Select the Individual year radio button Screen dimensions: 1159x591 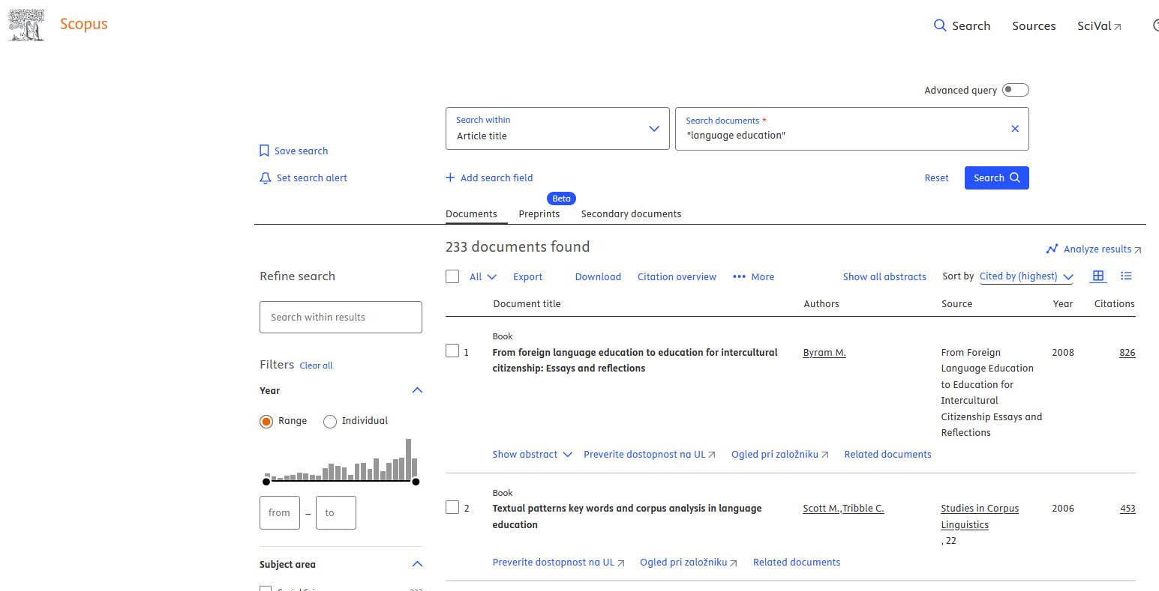(x=330, y=421)
